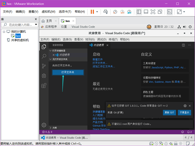Take a snapshot of this virtual machine
Screen dimensions: 195x146
115,12
